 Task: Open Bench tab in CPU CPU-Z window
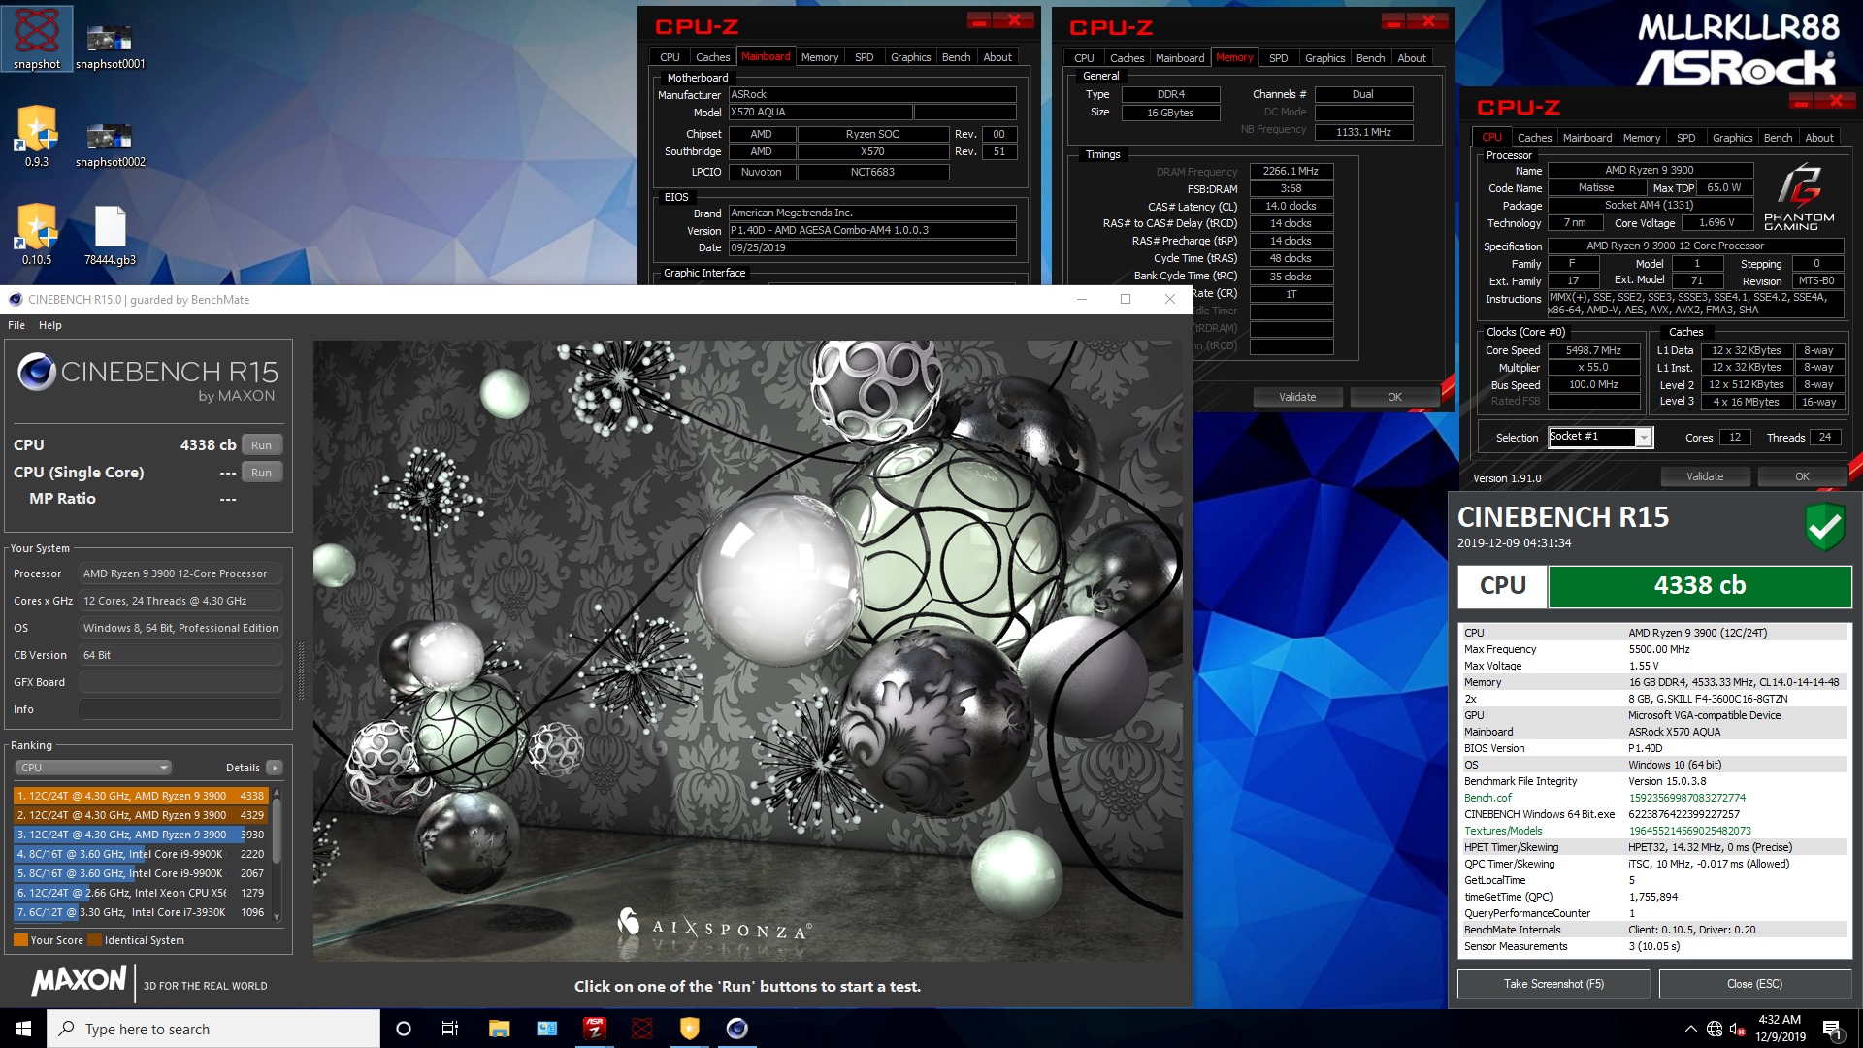point(1778,138)
